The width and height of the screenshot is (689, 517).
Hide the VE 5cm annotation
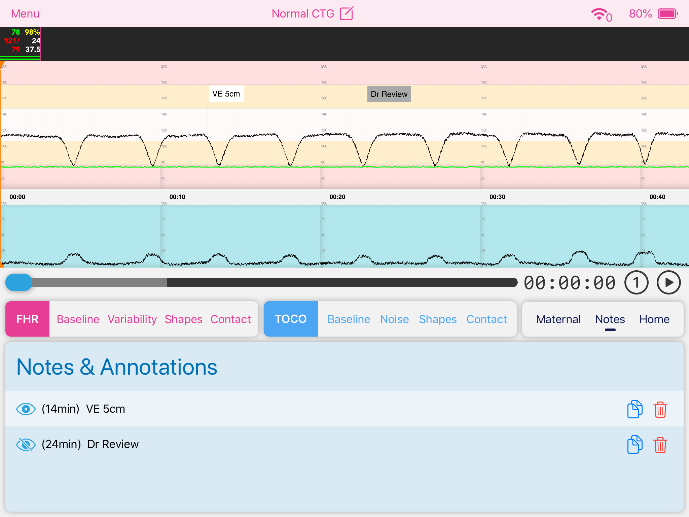tap(26, 409)
